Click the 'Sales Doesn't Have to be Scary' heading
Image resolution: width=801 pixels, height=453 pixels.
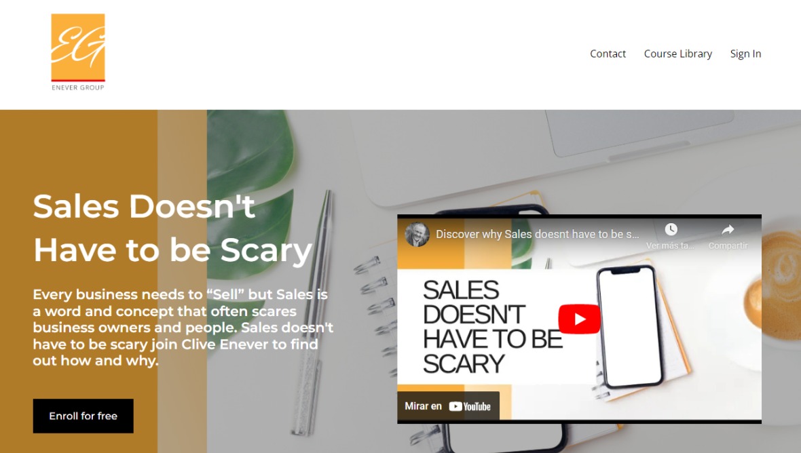click(172, 228)
